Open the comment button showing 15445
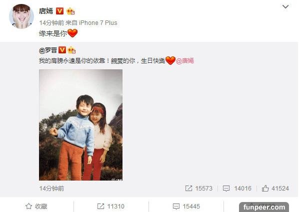 186,207
